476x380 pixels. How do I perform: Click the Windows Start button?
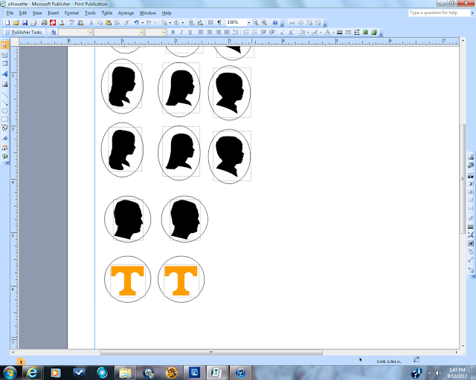[x=10, y=373]
